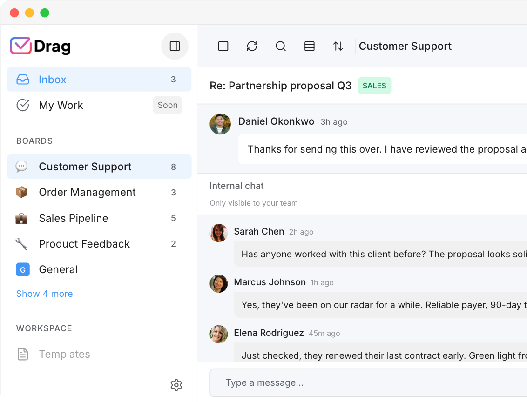Viewport: 527px width, 402px height.
Task: Click Marcus Johnson's avatar
Action: tap(219, 283)
